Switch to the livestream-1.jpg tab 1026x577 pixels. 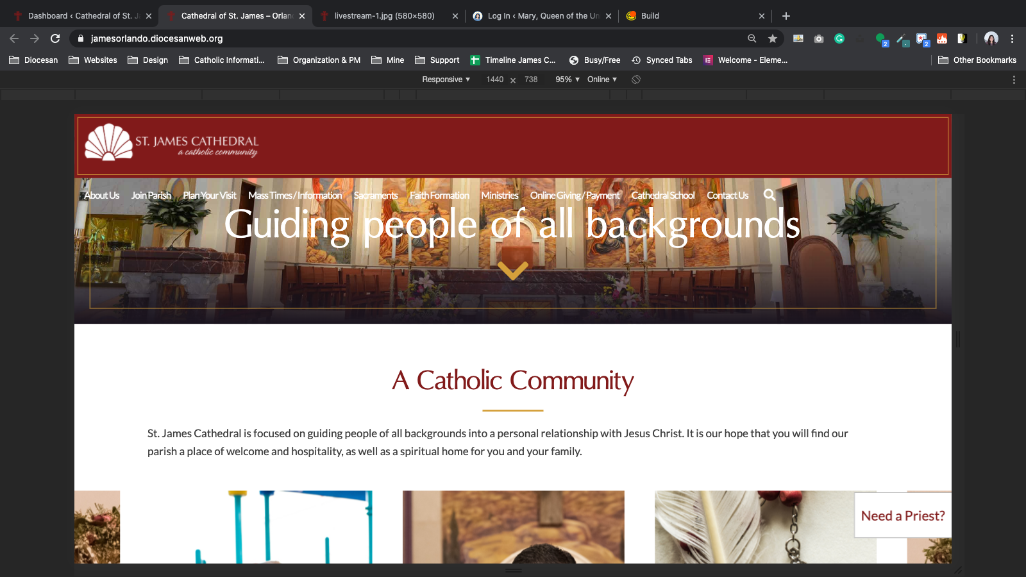(x=384, y=16)
